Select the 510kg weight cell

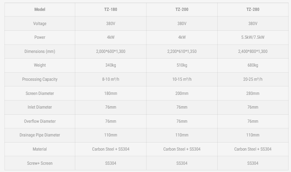182,65
